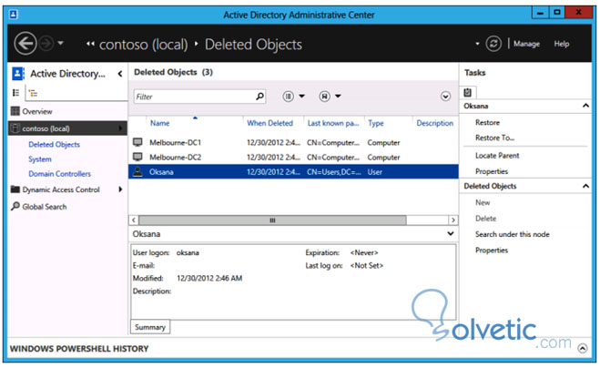This screenshot has width=600, height=368.
Task: Select the Melbourne-DC2 row
Action: pos(293,157)
